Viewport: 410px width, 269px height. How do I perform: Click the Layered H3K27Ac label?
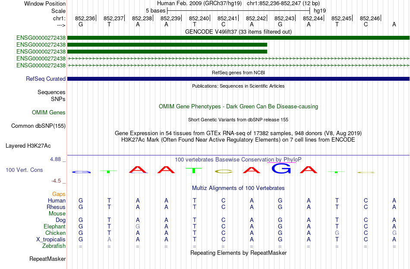tap(28, 146)
